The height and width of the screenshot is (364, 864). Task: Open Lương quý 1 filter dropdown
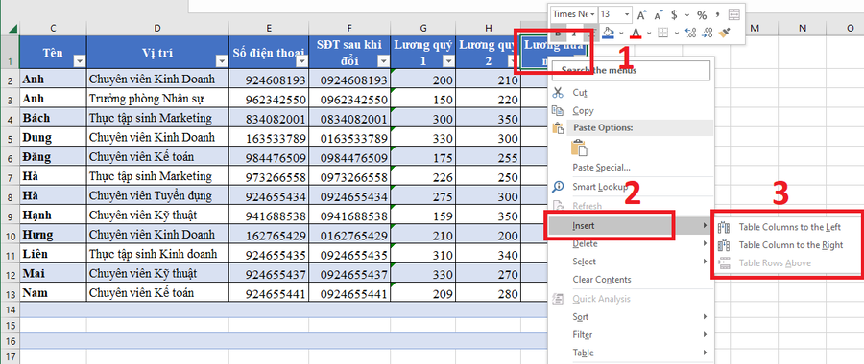[x=448, y=61]
